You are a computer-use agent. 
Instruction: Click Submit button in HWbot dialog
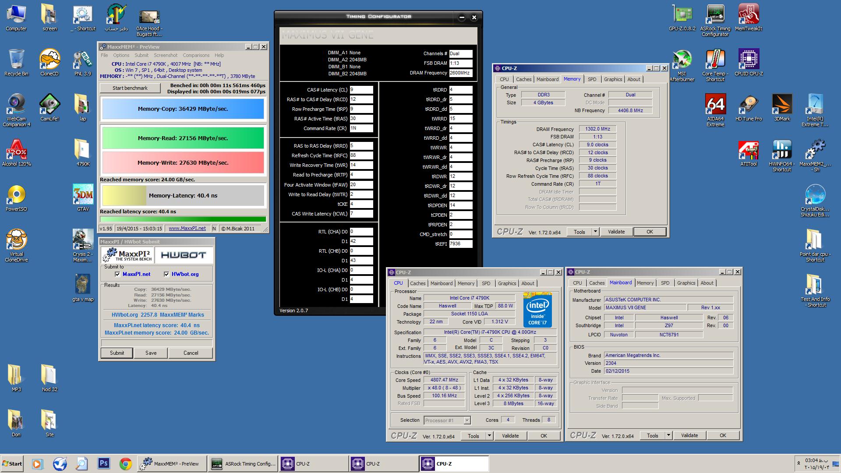117,353
